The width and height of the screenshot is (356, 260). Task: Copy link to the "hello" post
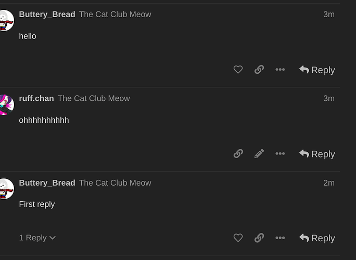[x=259, y=70]
